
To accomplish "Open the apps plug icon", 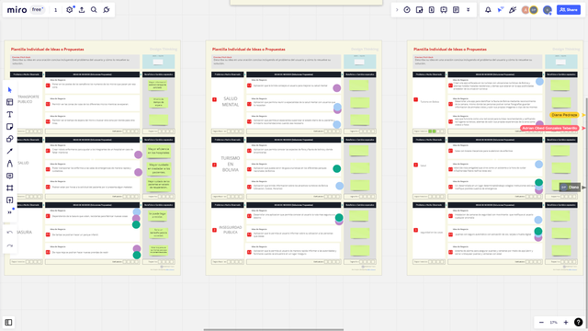I will pos(107,10).
